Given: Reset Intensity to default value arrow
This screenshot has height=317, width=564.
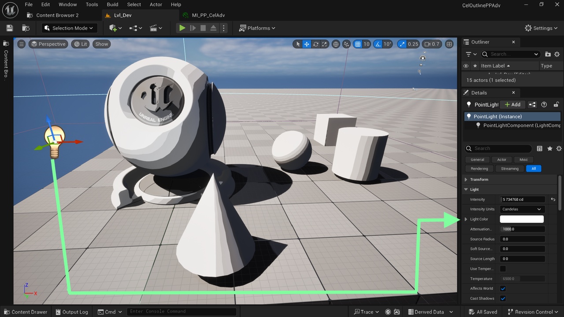Looking at the screenshot, I should click(553, 199).
